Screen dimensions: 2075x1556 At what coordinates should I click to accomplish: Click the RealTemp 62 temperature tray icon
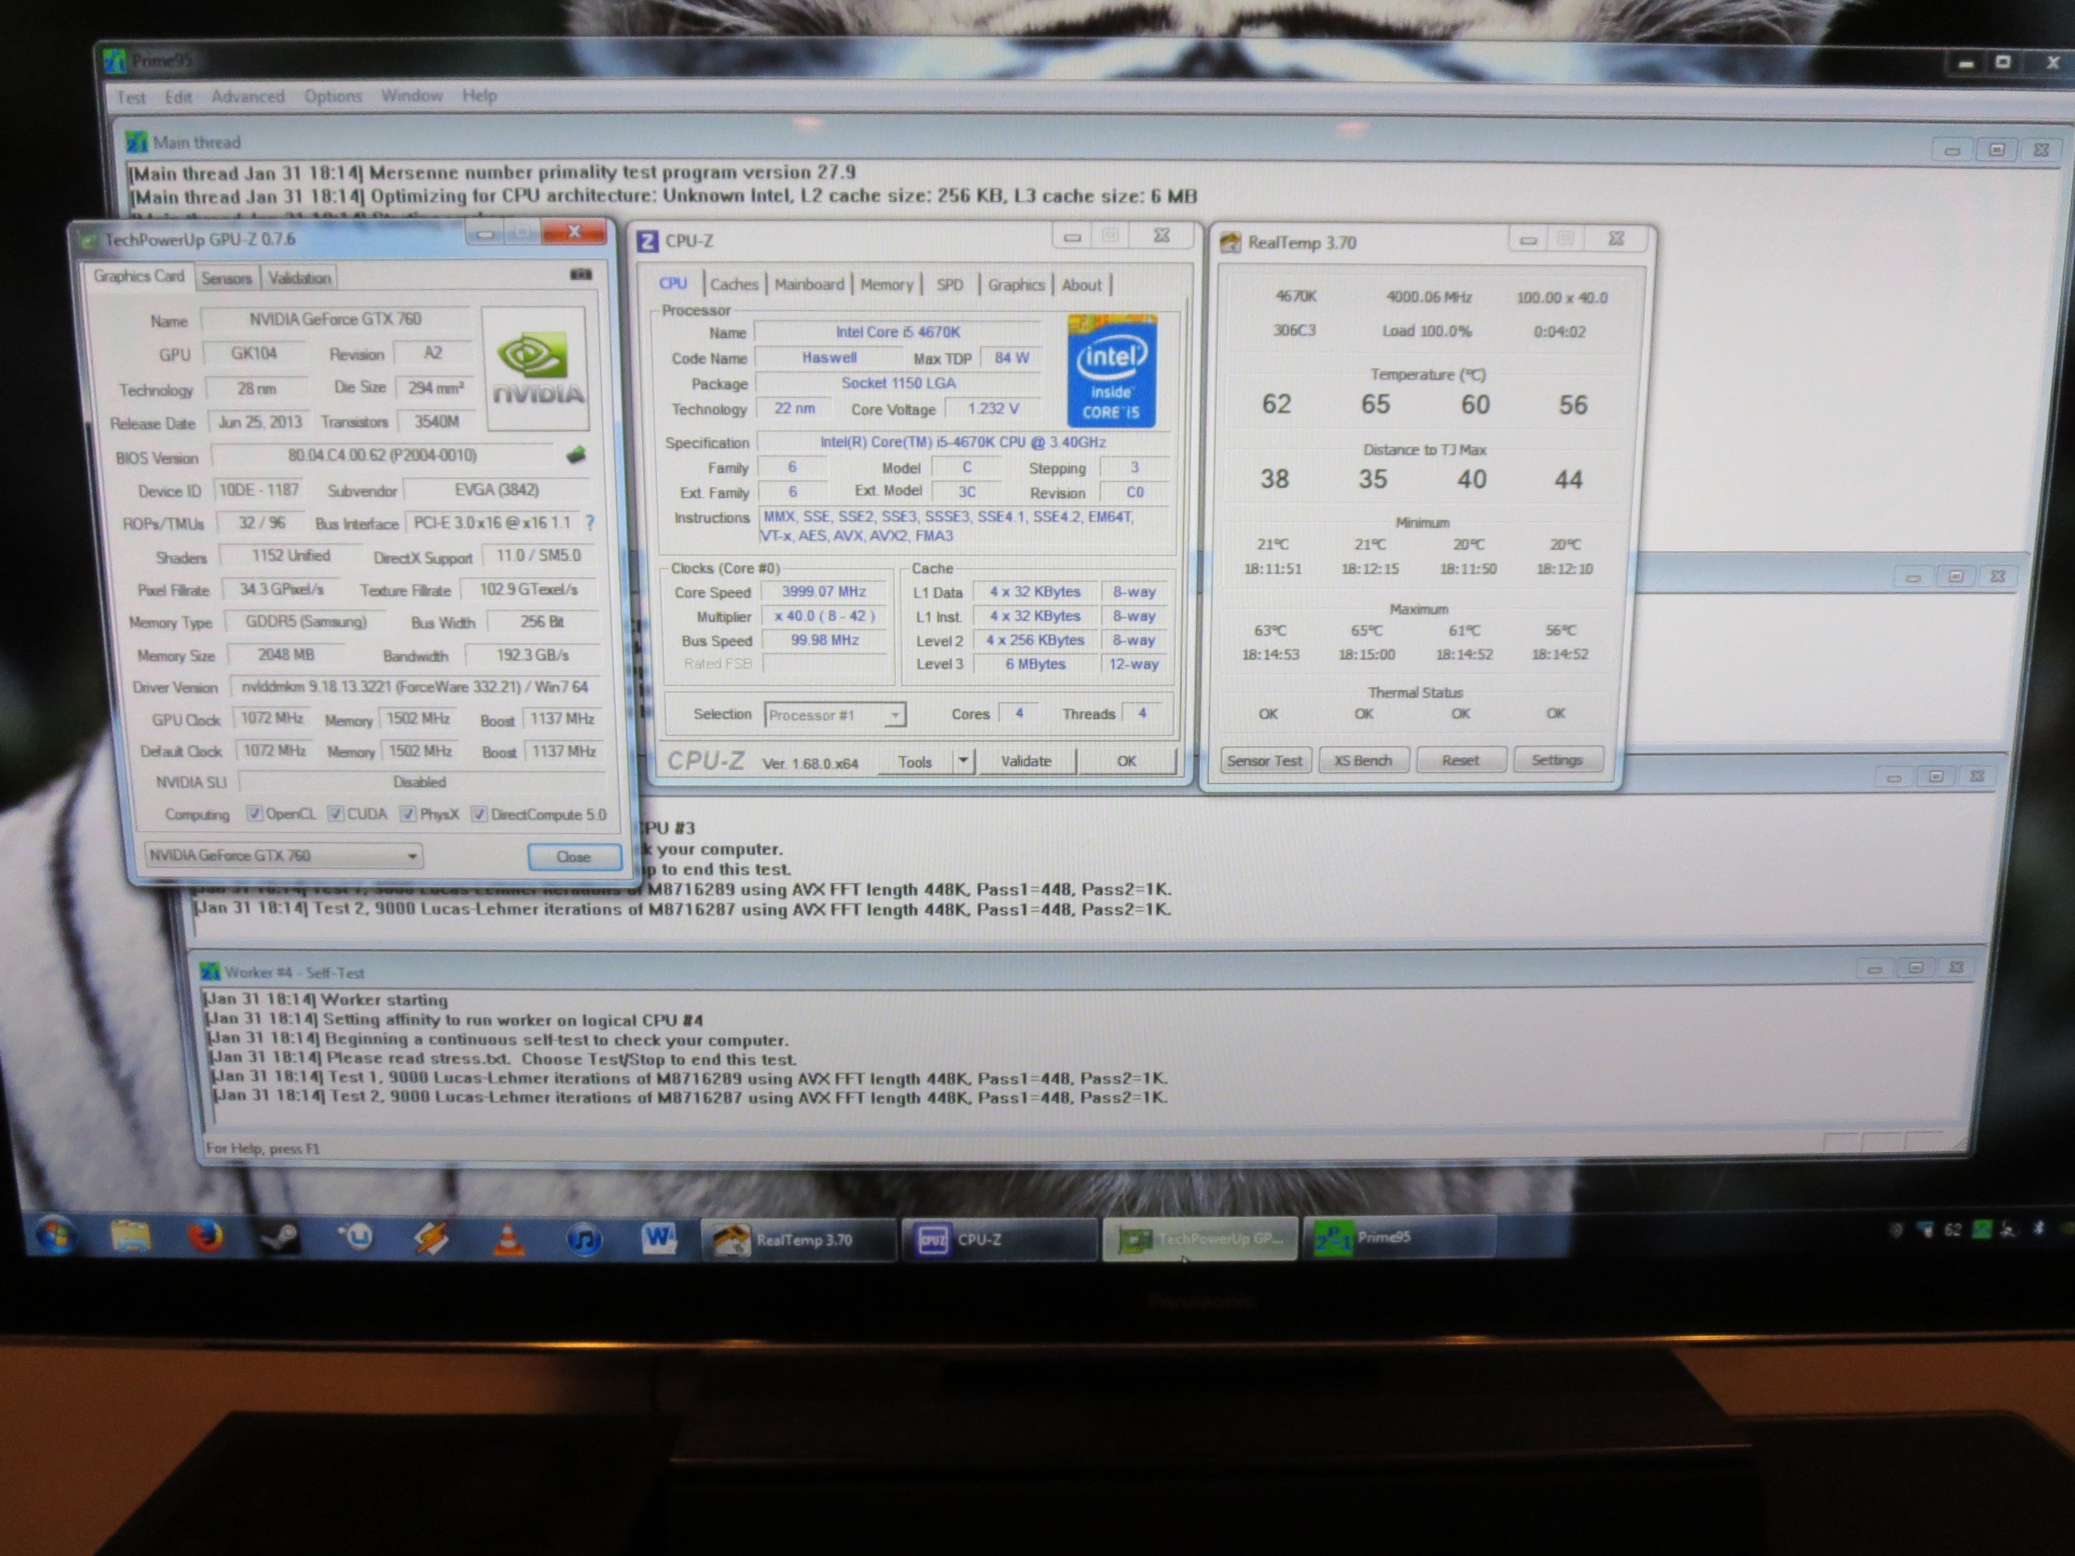click(1952, 1230)
